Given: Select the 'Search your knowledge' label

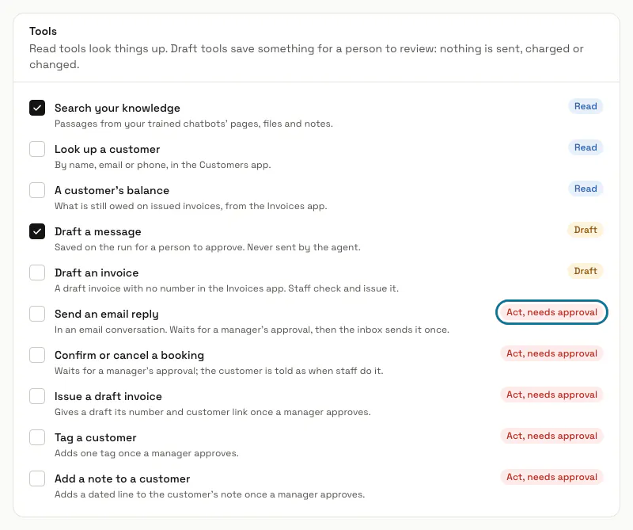Looking at the screenshot, I should point(117,109).
